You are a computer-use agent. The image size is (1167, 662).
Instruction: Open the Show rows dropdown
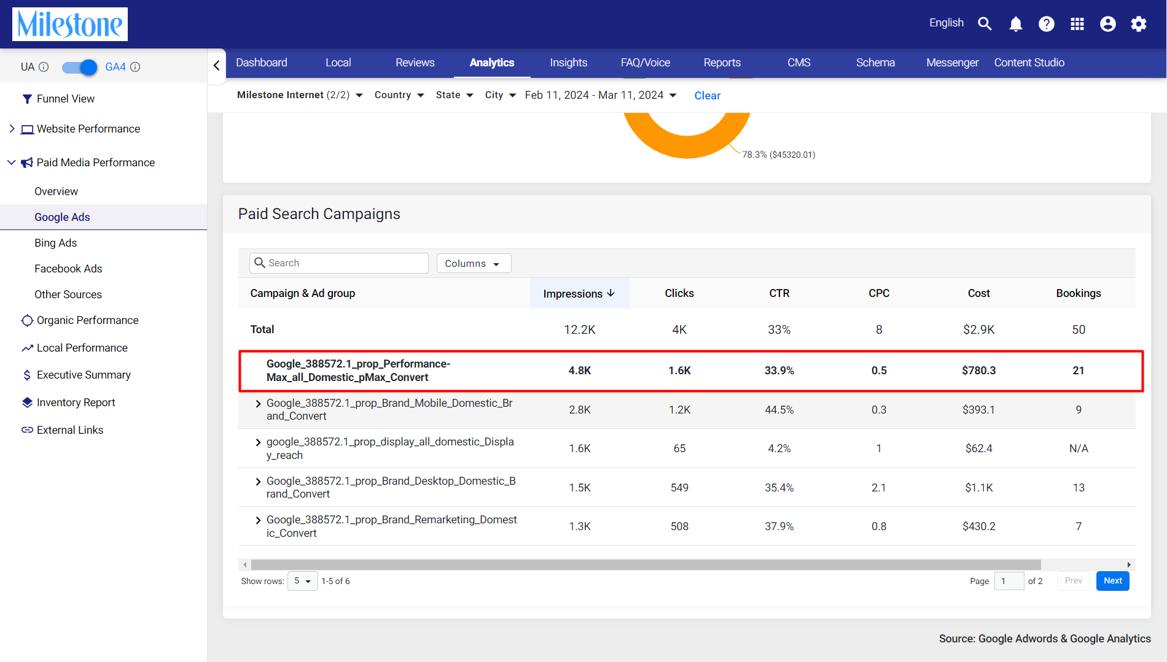303,581
